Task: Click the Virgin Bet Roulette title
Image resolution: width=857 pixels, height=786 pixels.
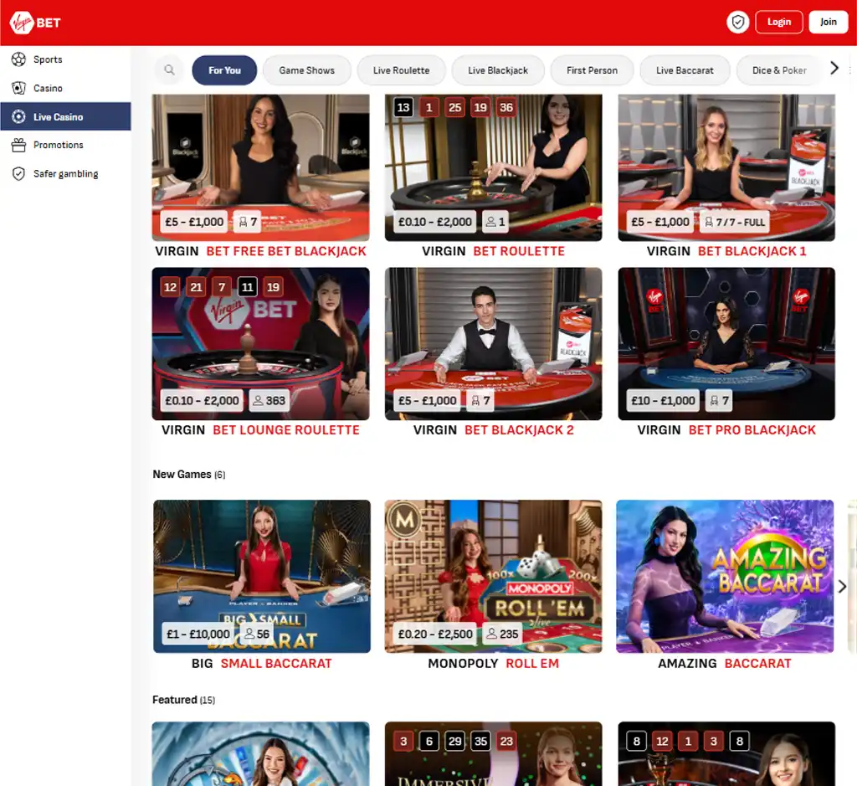Action: click(x=494, y=251)
